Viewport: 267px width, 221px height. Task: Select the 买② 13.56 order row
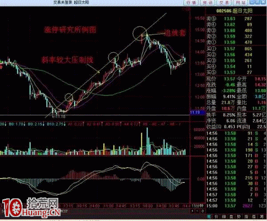point(230,55)
